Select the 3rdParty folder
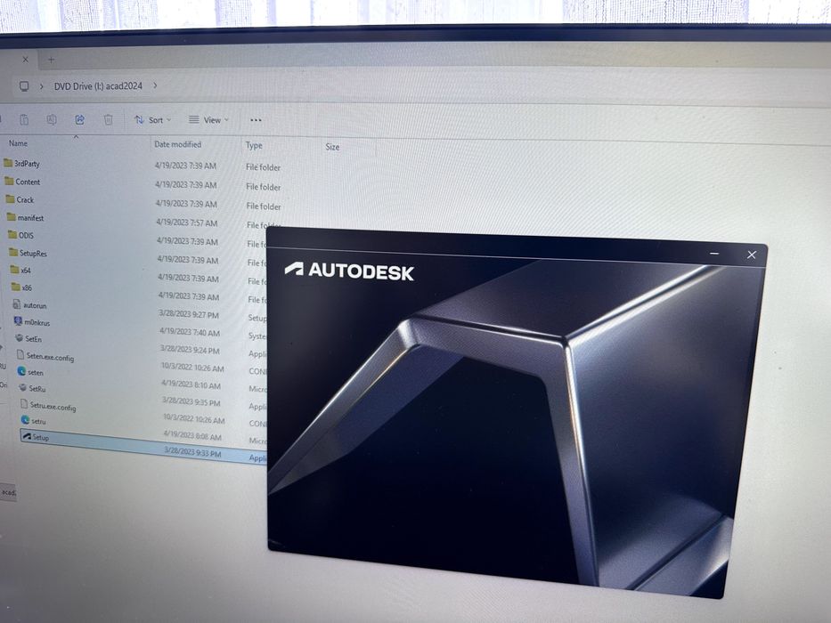 point(21,163)
